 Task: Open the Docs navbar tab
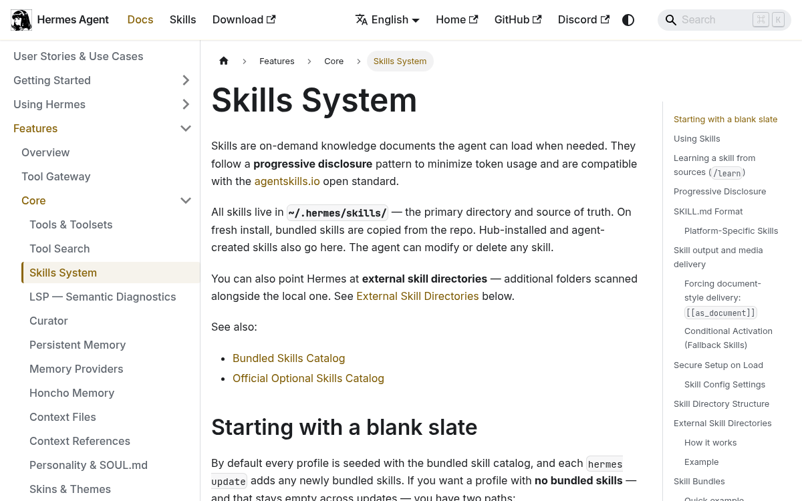[x=140, y=20]
